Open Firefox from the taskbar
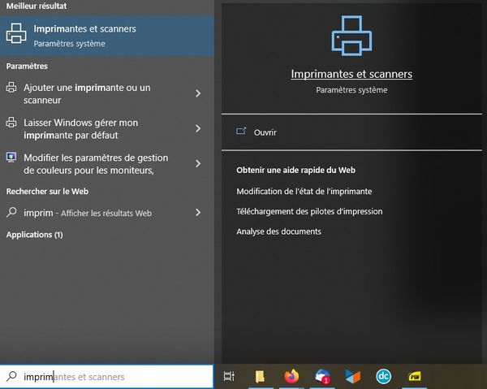 (291, 376)
